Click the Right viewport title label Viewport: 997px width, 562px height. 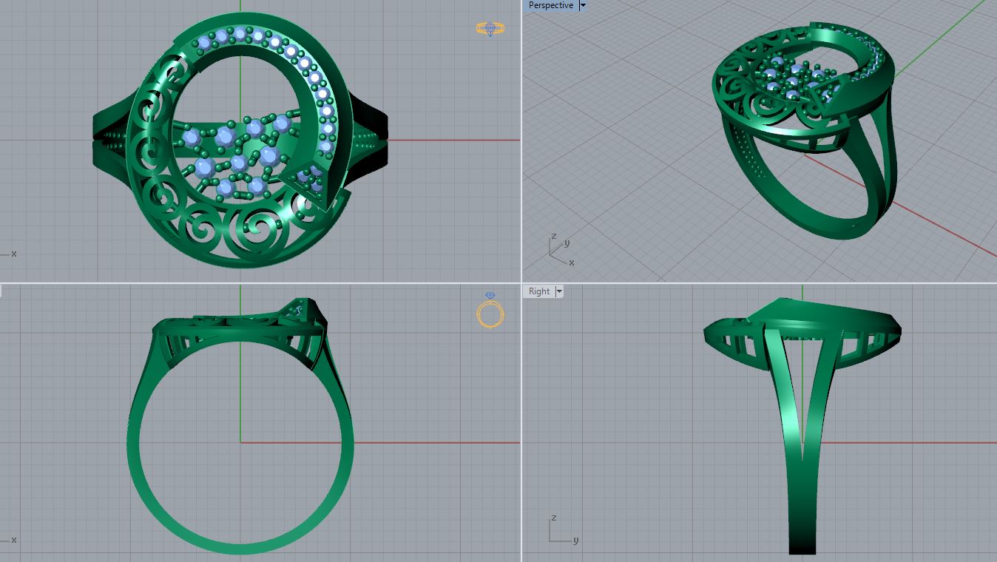point(539,291)
